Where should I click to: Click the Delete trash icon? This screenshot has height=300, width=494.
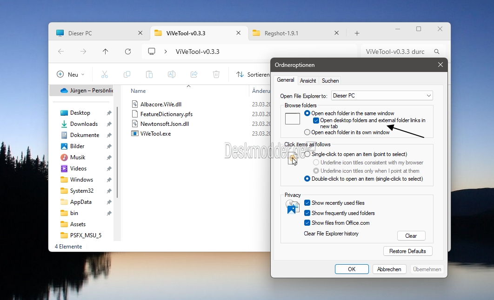pos(216,74)
